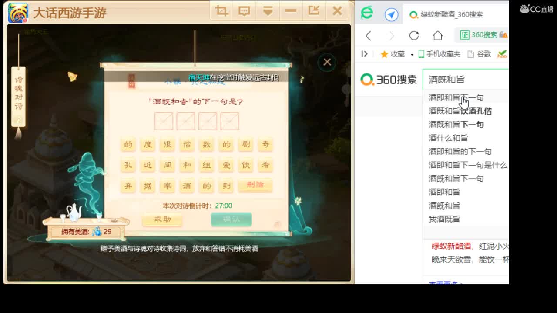Click the blue compass navigation icon
This screenshot has height=313, width=557.
pos(391,14)
